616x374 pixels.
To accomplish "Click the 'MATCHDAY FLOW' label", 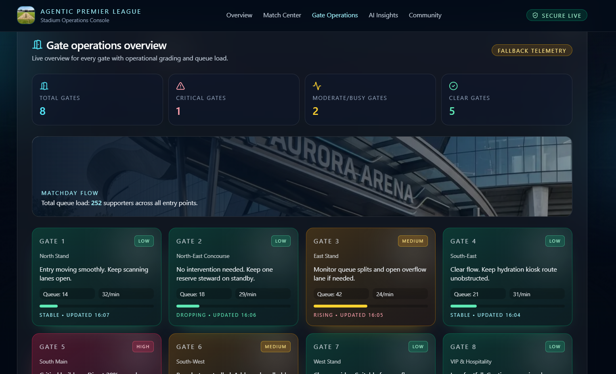I will click(70, 193).
